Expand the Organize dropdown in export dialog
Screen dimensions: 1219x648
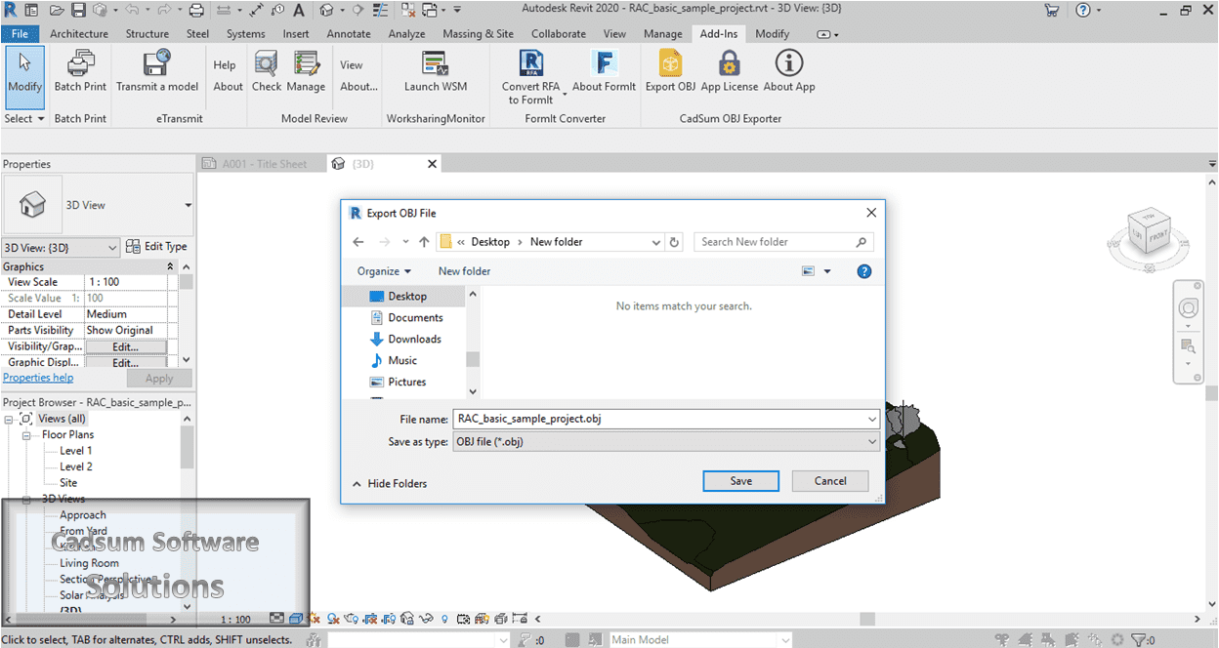coord(382,270)
